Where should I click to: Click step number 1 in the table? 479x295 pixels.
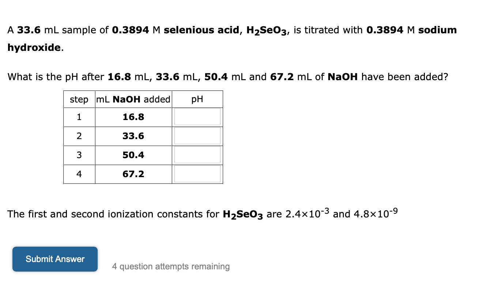click(x=79, y=117)
